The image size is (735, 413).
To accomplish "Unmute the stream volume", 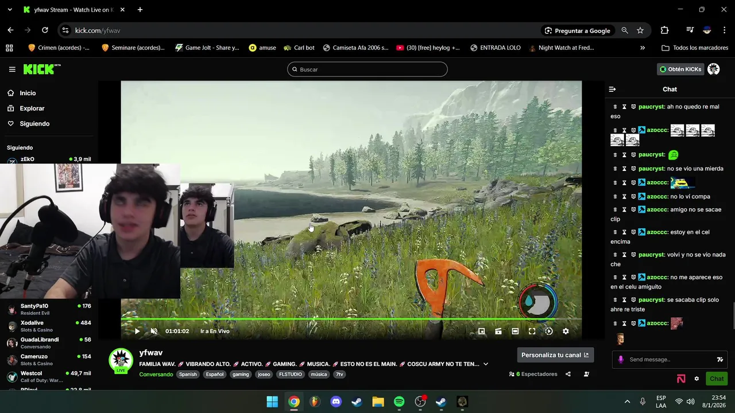I will [154, 331].
